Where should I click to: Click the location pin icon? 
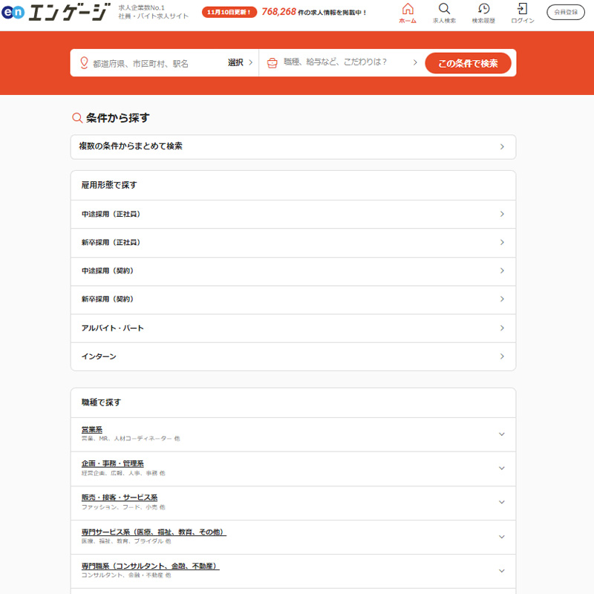click(x=83, y=63)
